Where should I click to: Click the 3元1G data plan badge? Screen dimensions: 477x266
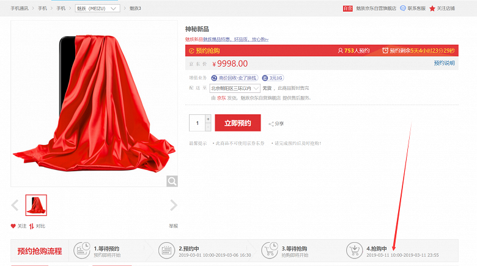coord(273,78)
